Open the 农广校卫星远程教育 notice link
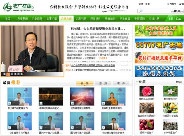 click(x=93, y=65)
